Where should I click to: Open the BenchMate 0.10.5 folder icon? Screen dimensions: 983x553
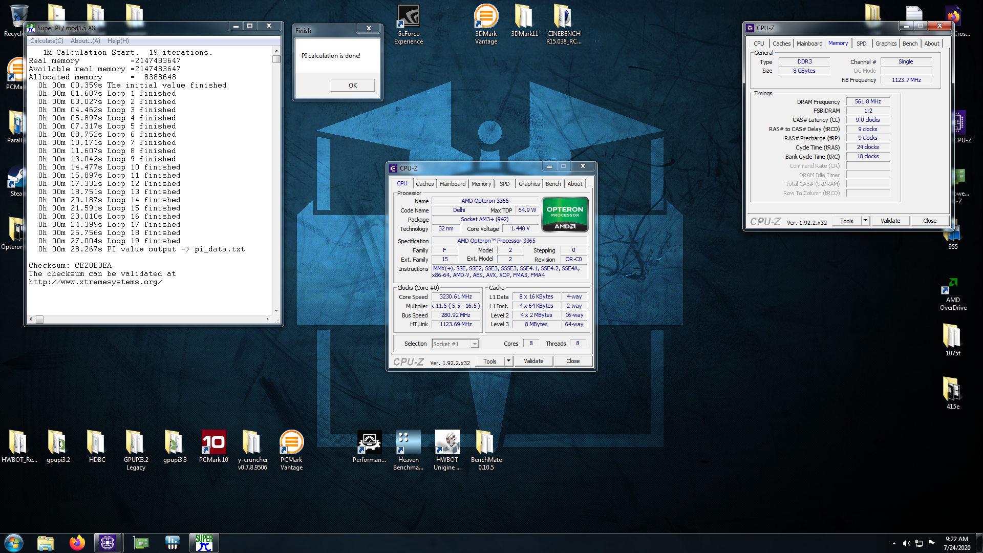[486, 450]
